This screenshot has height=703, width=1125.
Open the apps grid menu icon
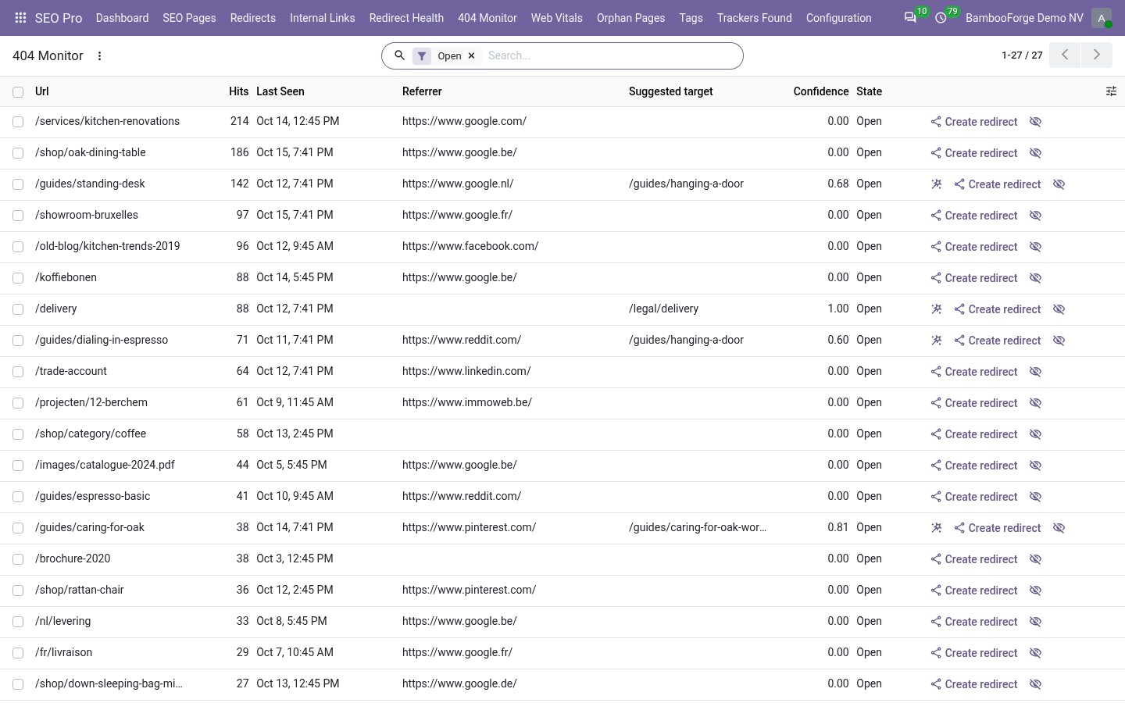20,18
